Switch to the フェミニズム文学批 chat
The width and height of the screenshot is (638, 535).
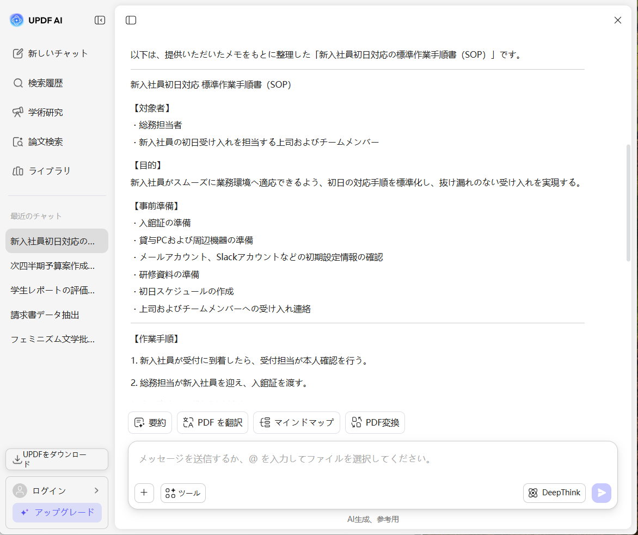52,339
